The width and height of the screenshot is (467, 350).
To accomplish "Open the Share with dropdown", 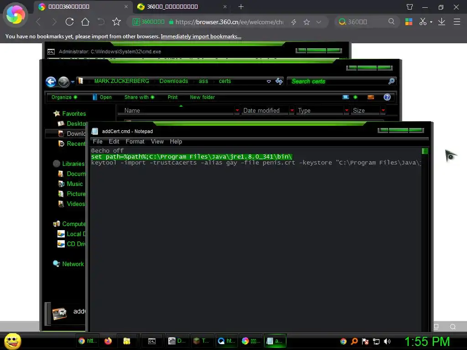I will [139, 97].
